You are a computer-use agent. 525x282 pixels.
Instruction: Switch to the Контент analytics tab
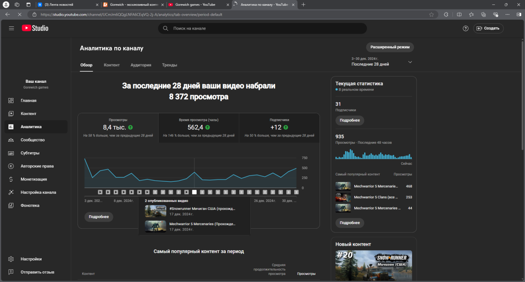pos(112,65)
